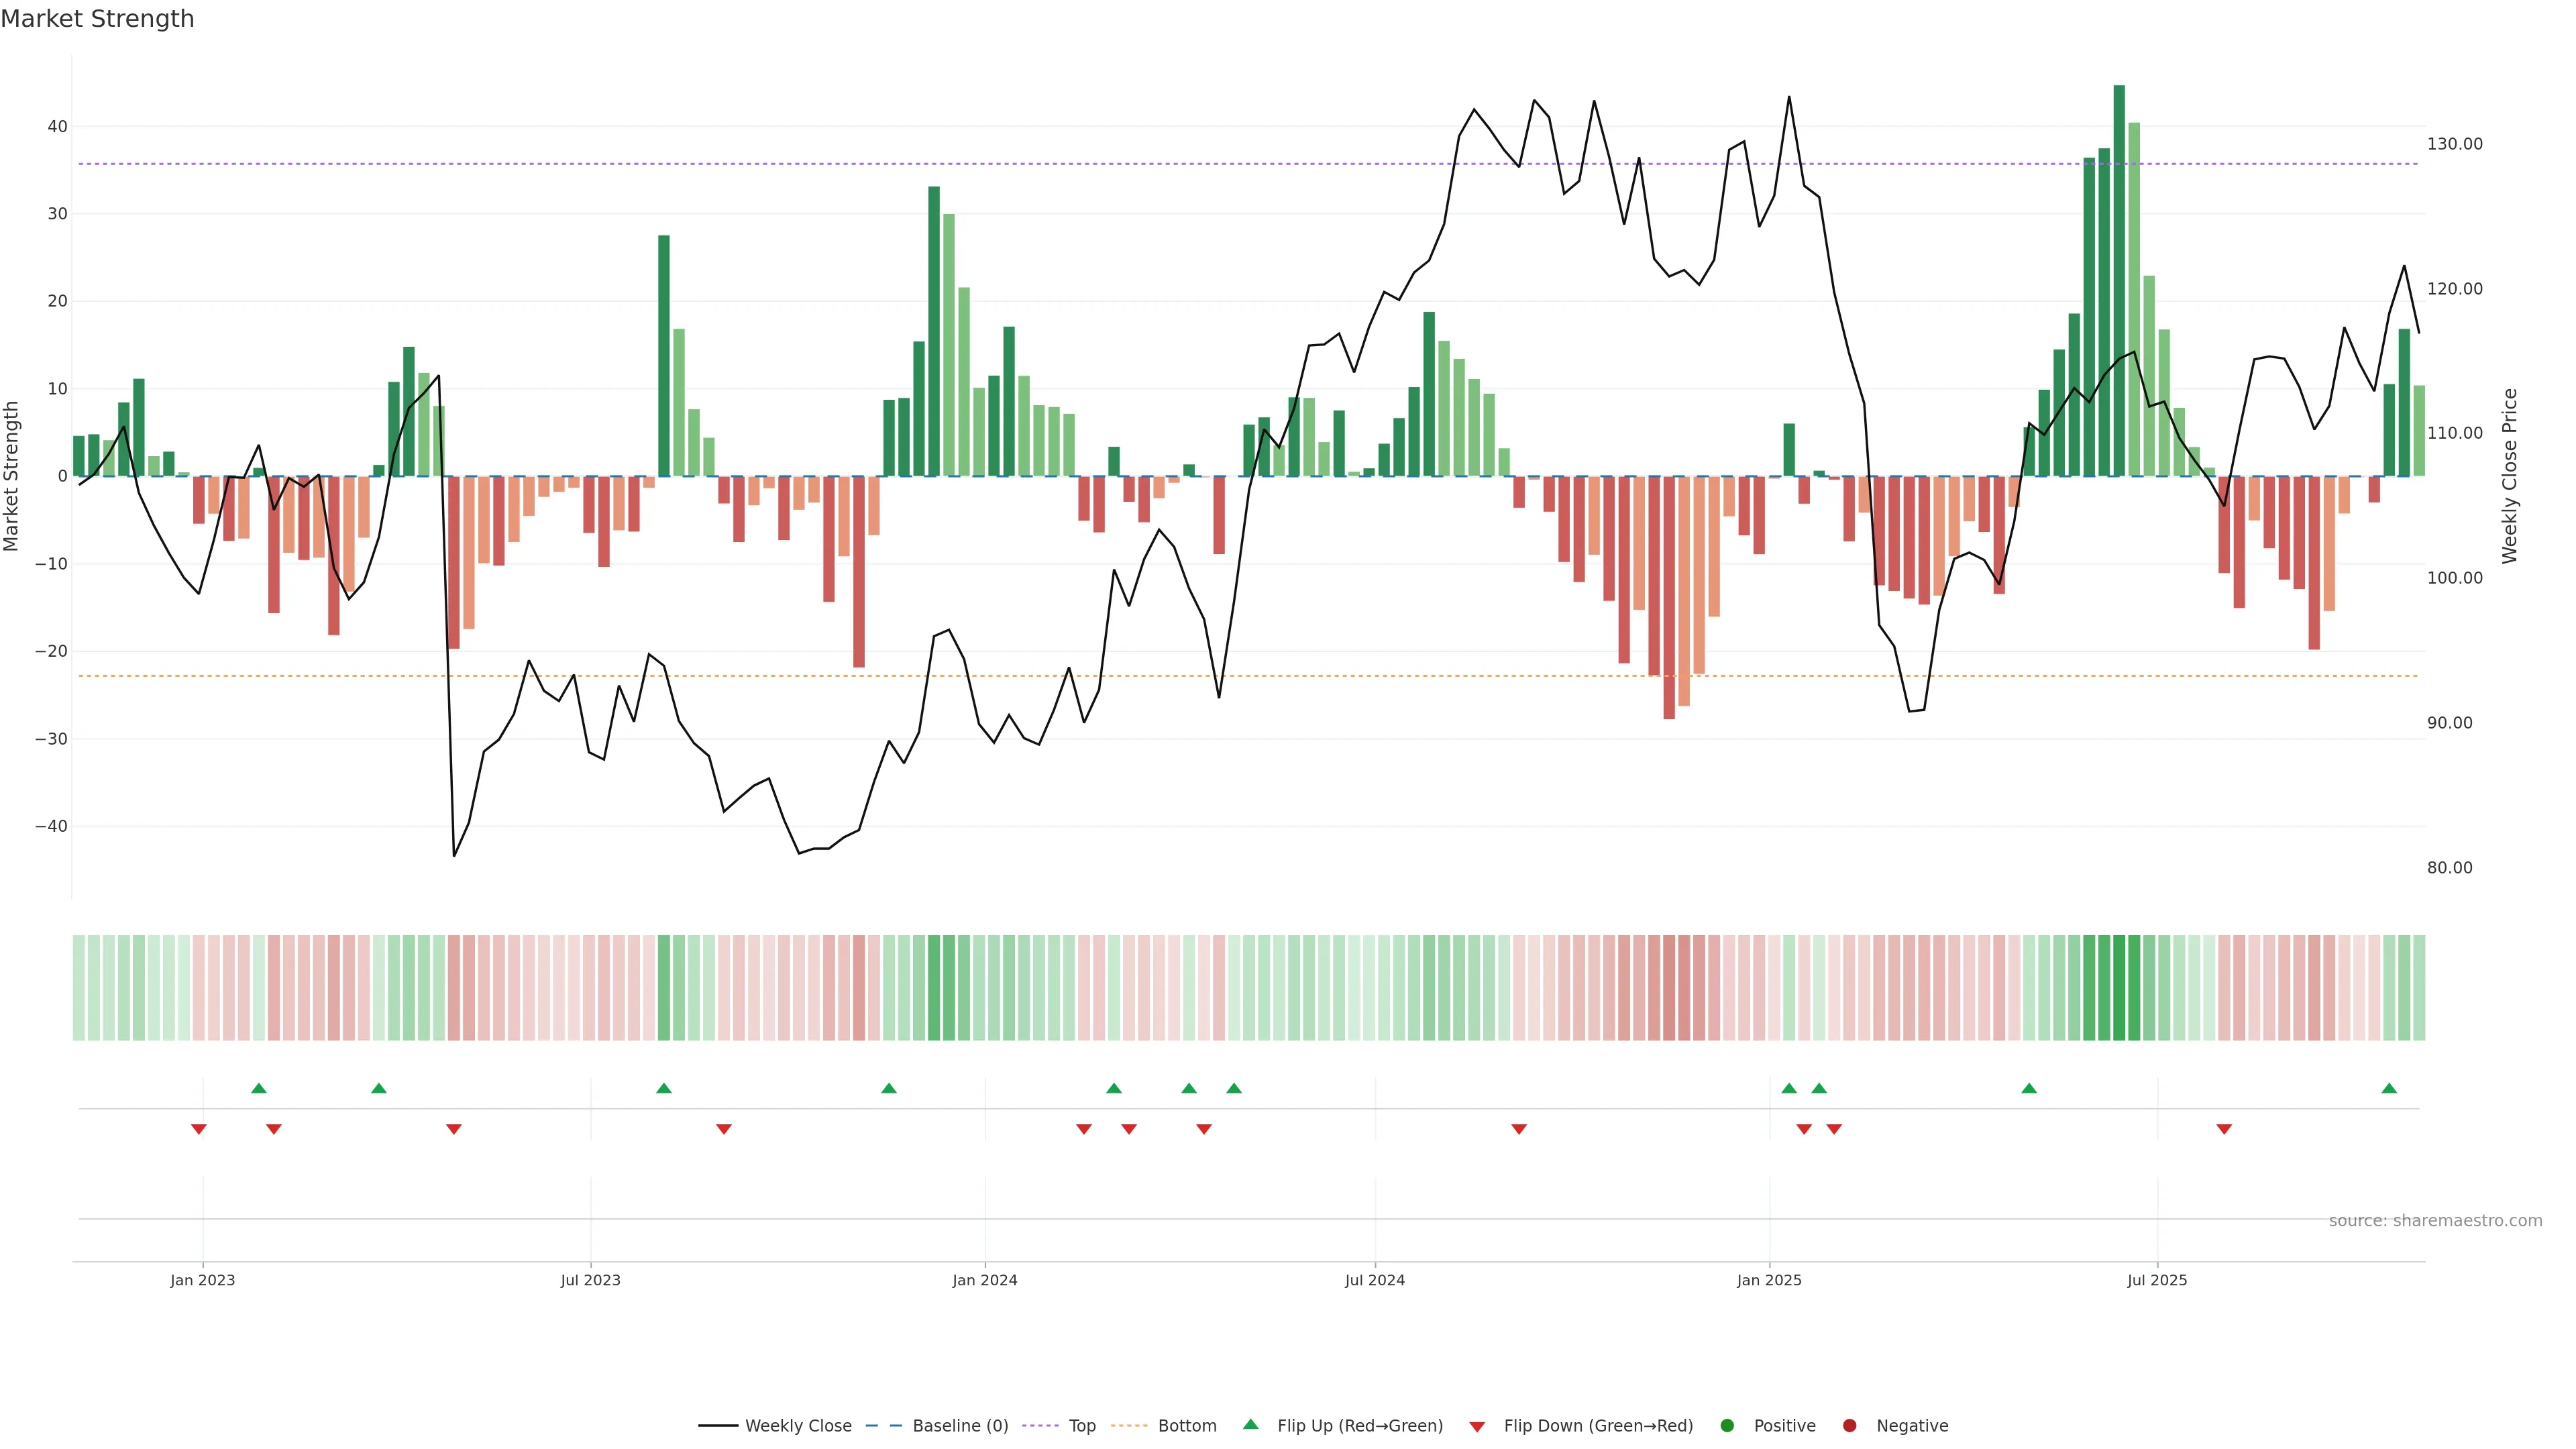Click flip-up triangle before Jan 2024
Viewport: 2576px width, 1449px height.
(889, 1088)
